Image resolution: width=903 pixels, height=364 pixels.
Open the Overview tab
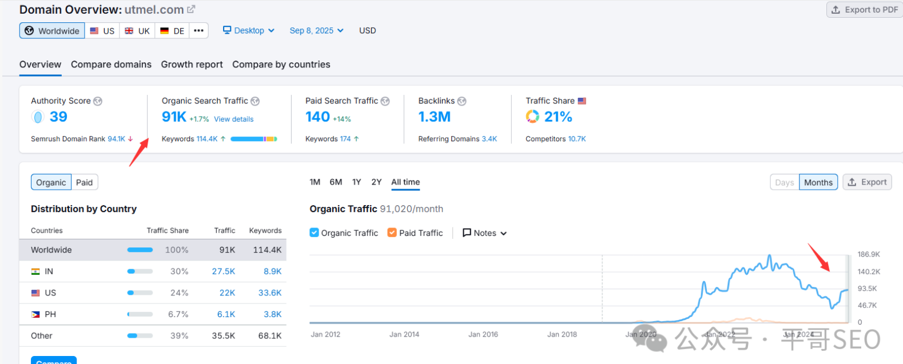click(40, 65)
